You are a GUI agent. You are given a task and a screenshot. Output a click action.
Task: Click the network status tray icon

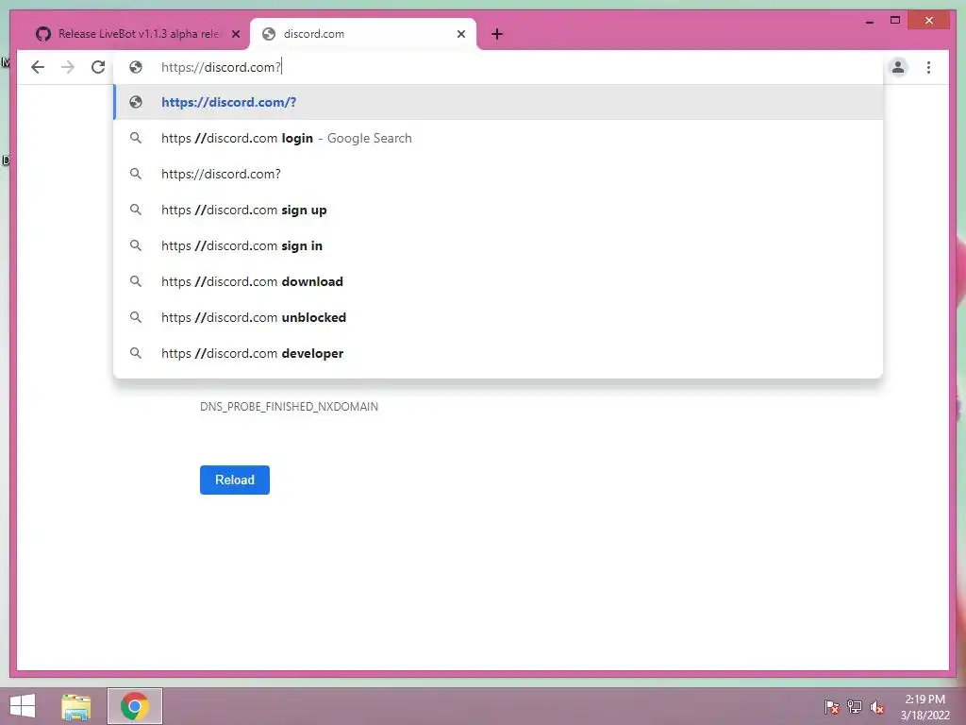click(x=855, y=706)
